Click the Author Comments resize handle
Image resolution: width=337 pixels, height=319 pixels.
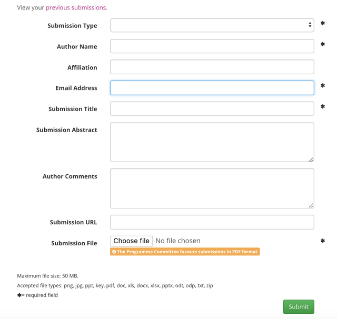pos(311,206)
